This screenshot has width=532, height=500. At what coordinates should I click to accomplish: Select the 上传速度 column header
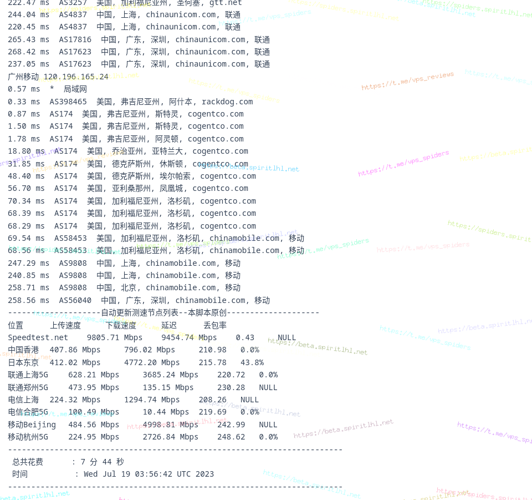coord(65,325)
